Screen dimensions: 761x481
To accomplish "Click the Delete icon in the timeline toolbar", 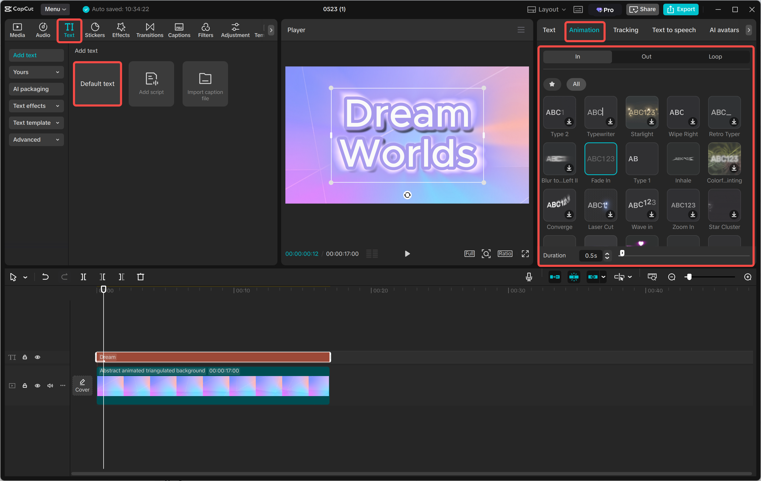I will [141, 277].
